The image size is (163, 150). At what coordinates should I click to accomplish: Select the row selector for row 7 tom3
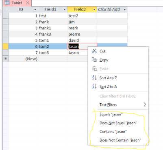(x=6, y=52)
